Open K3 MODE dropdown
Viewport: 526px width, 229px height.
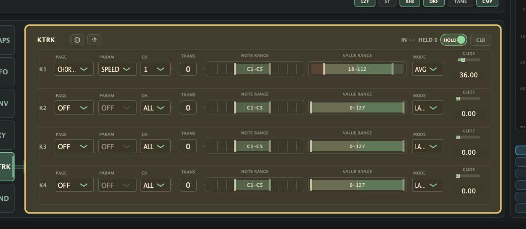pos(428,146)
